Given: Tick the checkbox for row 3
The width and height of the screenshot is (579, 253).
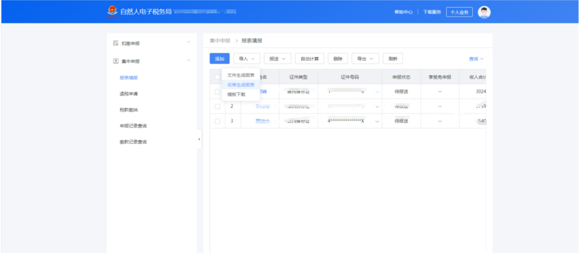Looking at the screenshot, I should (x=218, y=121).
